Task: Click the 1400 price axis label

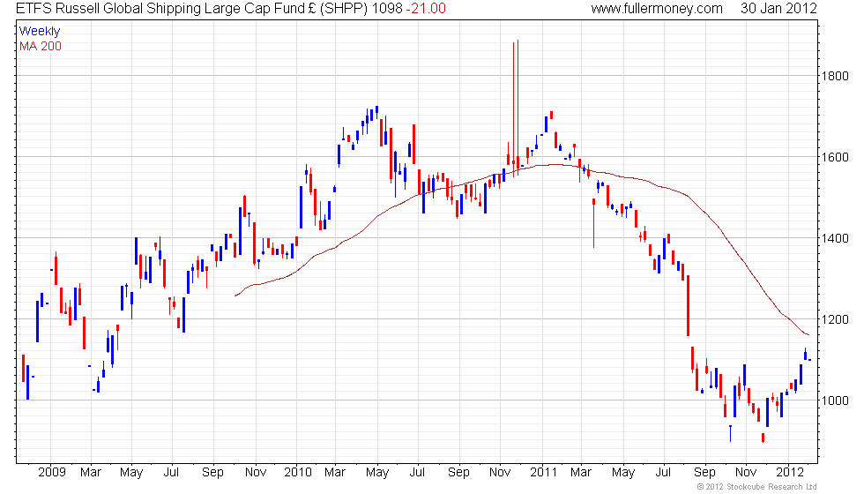Action: (x=835, y=238)
